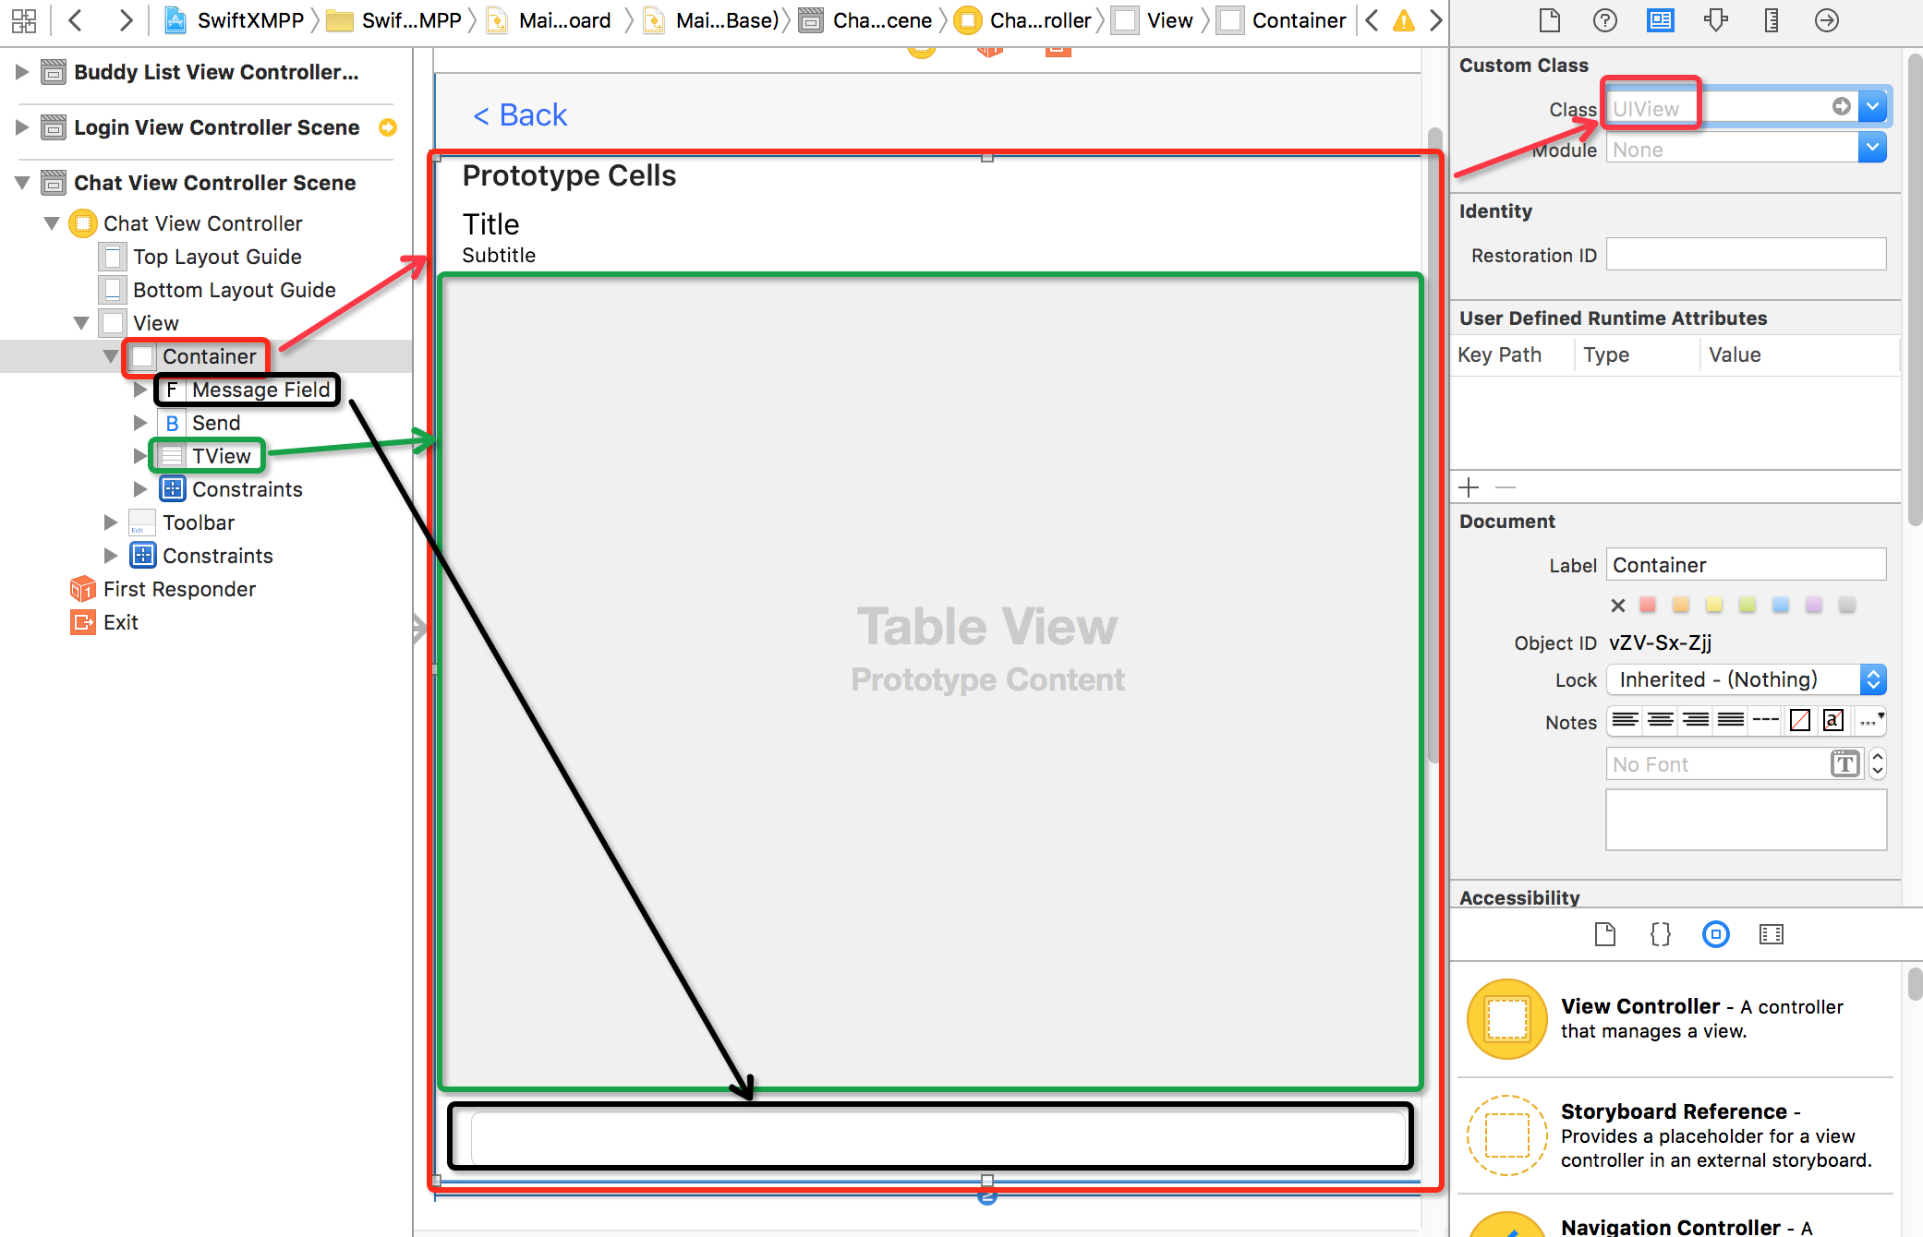
Task: Add a user defined runtime attribute
Action: (1469, 487)
